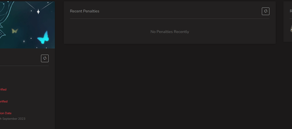This screenshot has height=129, width=292.
Task: Click small sparkle left of cyan butterfly
Action: tap(31, 38)
